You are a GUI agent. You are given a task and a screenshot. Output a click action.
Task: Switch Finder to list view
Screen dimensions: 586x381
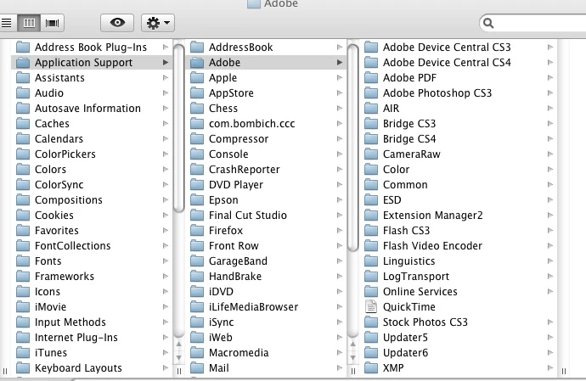[x=8, y=23]
